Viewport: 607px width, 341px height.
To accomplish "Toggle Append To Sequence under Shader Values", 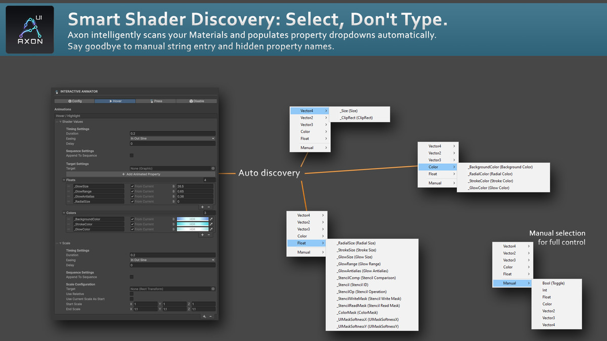I will pyautogui.click(x=132, y=156).
